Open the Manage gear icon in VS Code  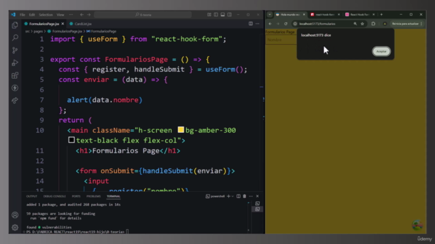point(15,228)
